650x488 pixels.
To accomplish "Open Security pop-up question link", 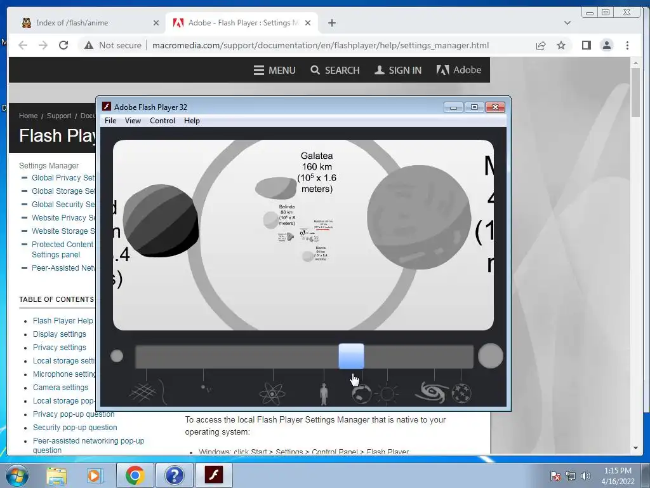I will (75, 428).
